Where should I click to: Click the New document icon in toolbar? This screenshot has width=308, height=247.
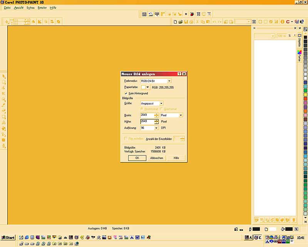point(175,22)
